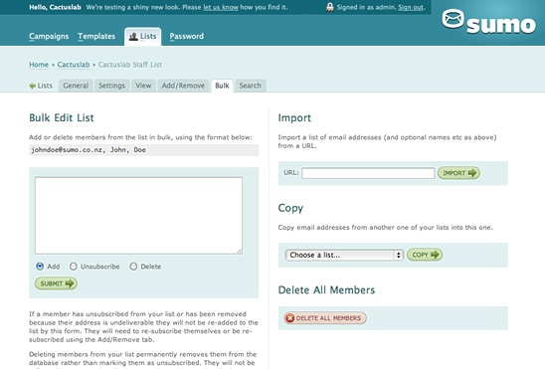Switch to the Search tab
This screenshot has height=369, width=545.
251,86
